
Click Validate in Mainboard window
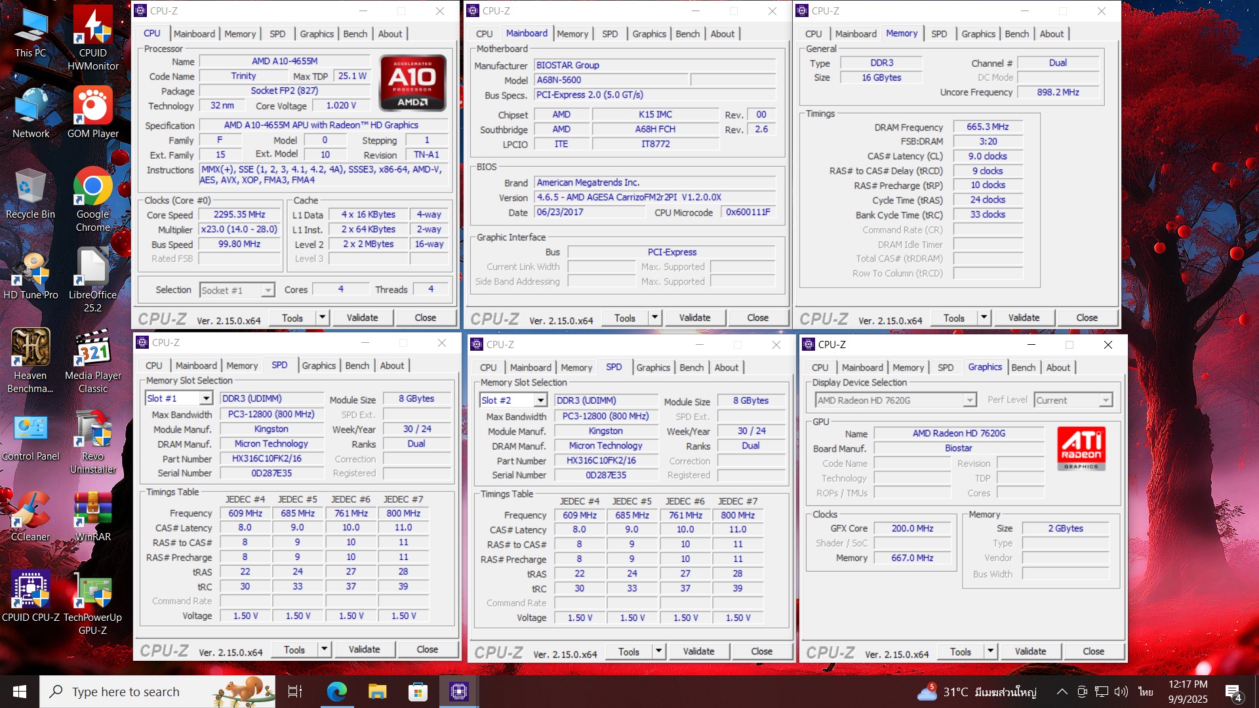(x=694, y=318)
